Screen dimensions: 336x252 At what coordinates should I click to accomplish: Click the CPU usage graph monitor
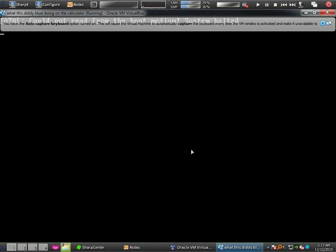pos(153,5)
